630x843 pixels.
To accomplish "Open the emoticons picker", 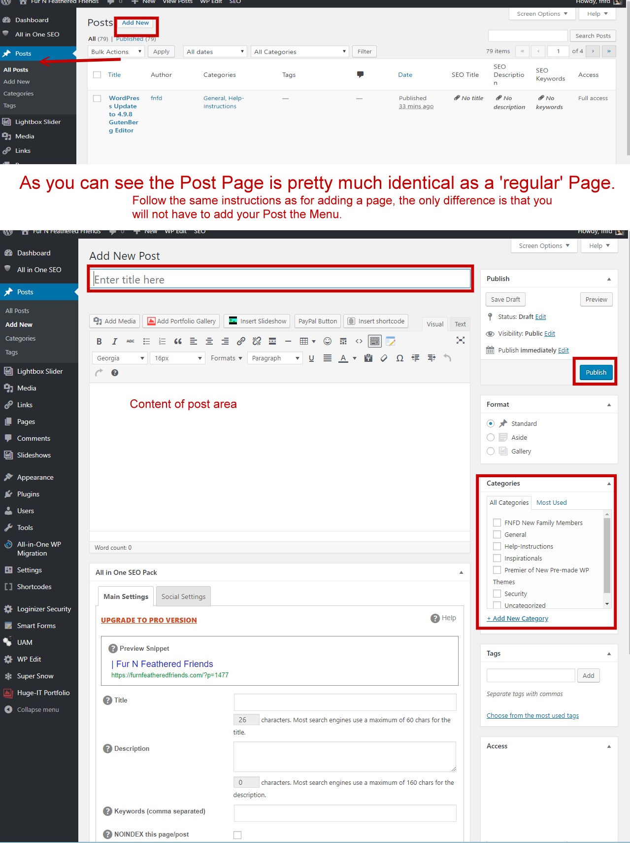I will [328, 341].
